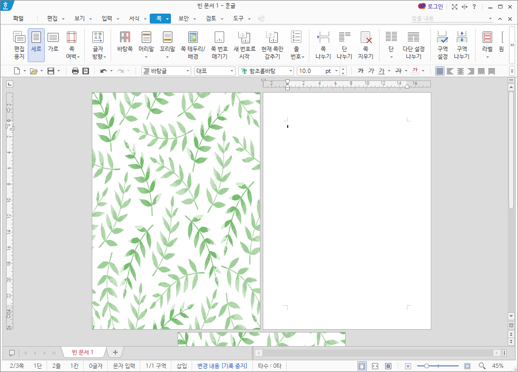518x372 pixels.
Task: Click the zoom slider handle
Action: point(427,366)
